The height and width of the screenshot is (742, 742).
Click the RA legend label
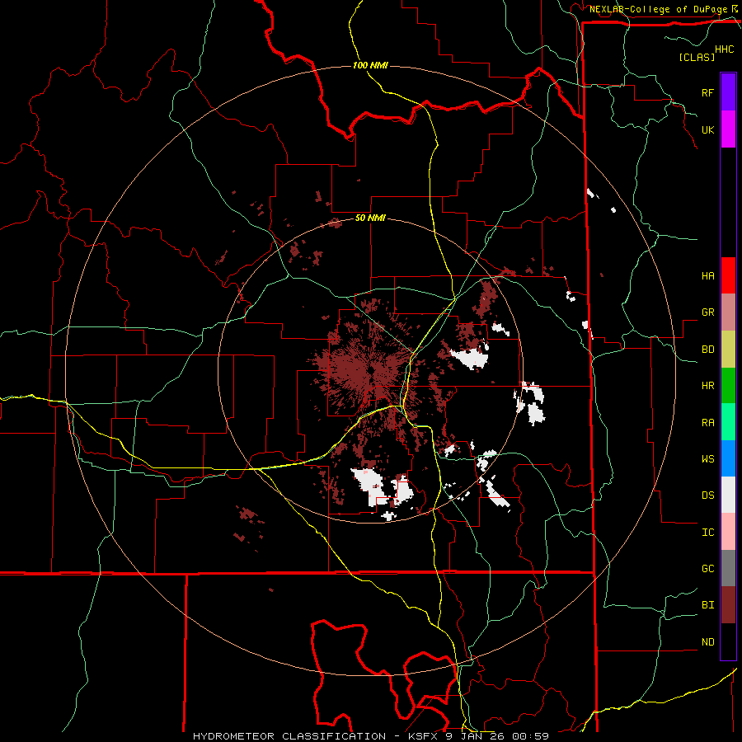tap(707, 423)
